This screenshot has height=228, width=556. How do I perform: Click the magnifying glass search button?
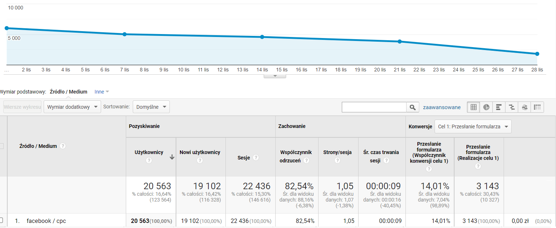412,107
